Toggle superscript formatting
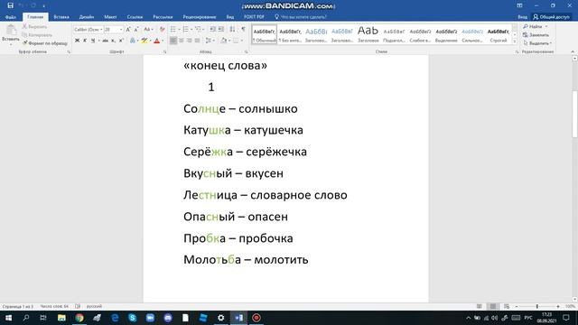 121,41
